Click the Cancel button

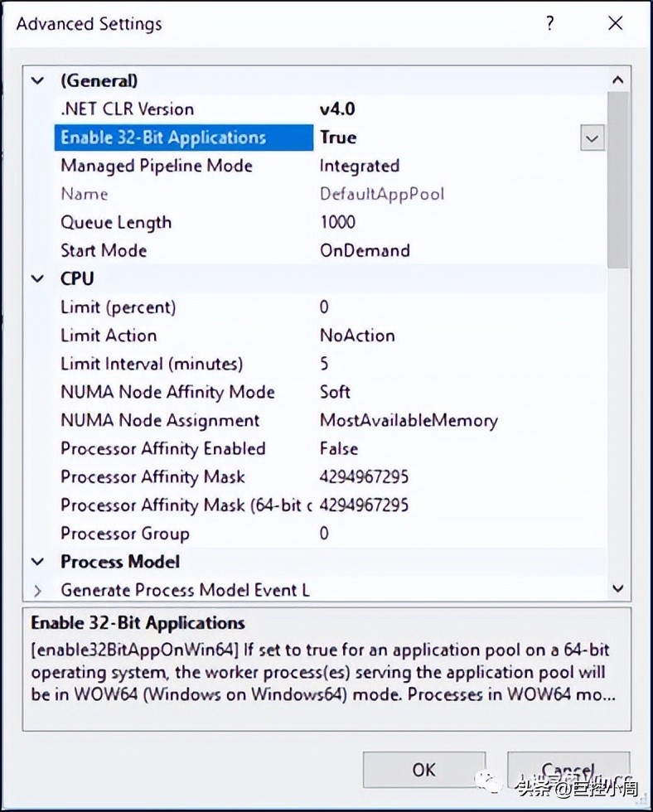pos(568,770)
